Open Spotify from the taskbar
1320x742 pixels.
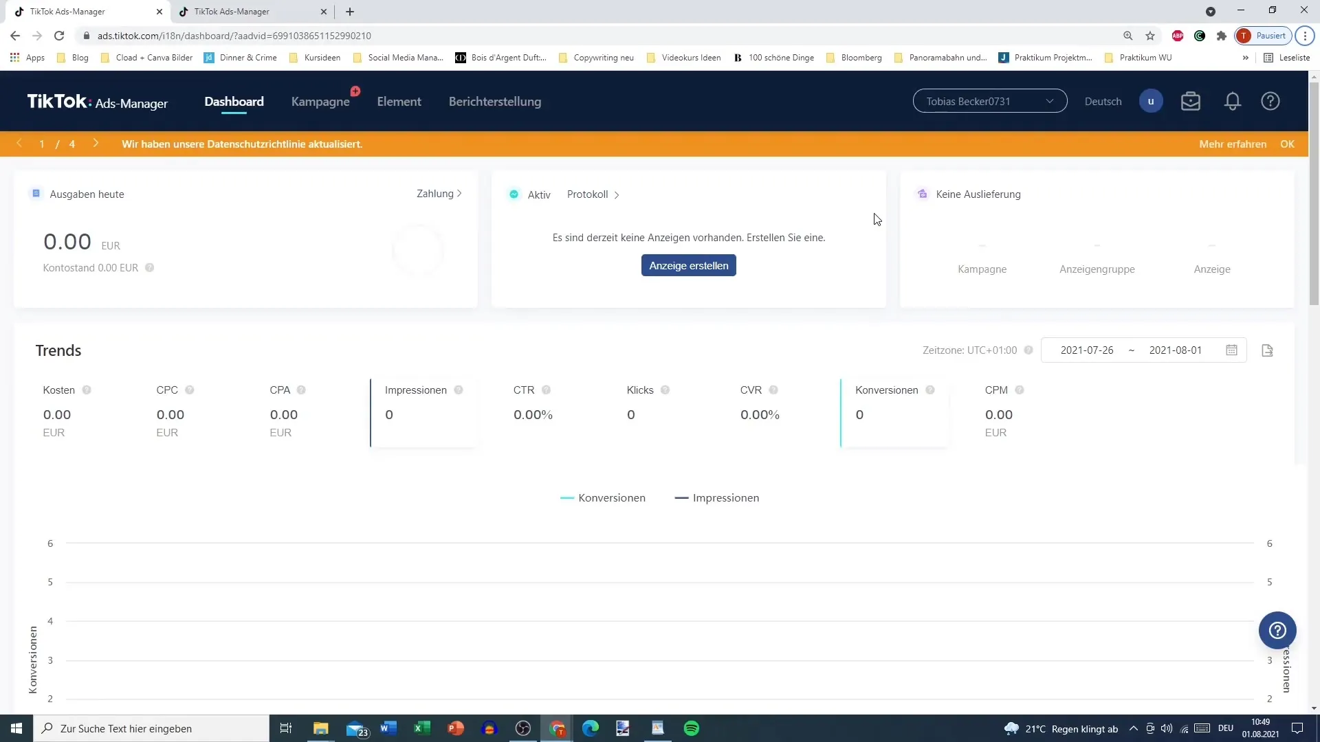click(x=692, y=728)
